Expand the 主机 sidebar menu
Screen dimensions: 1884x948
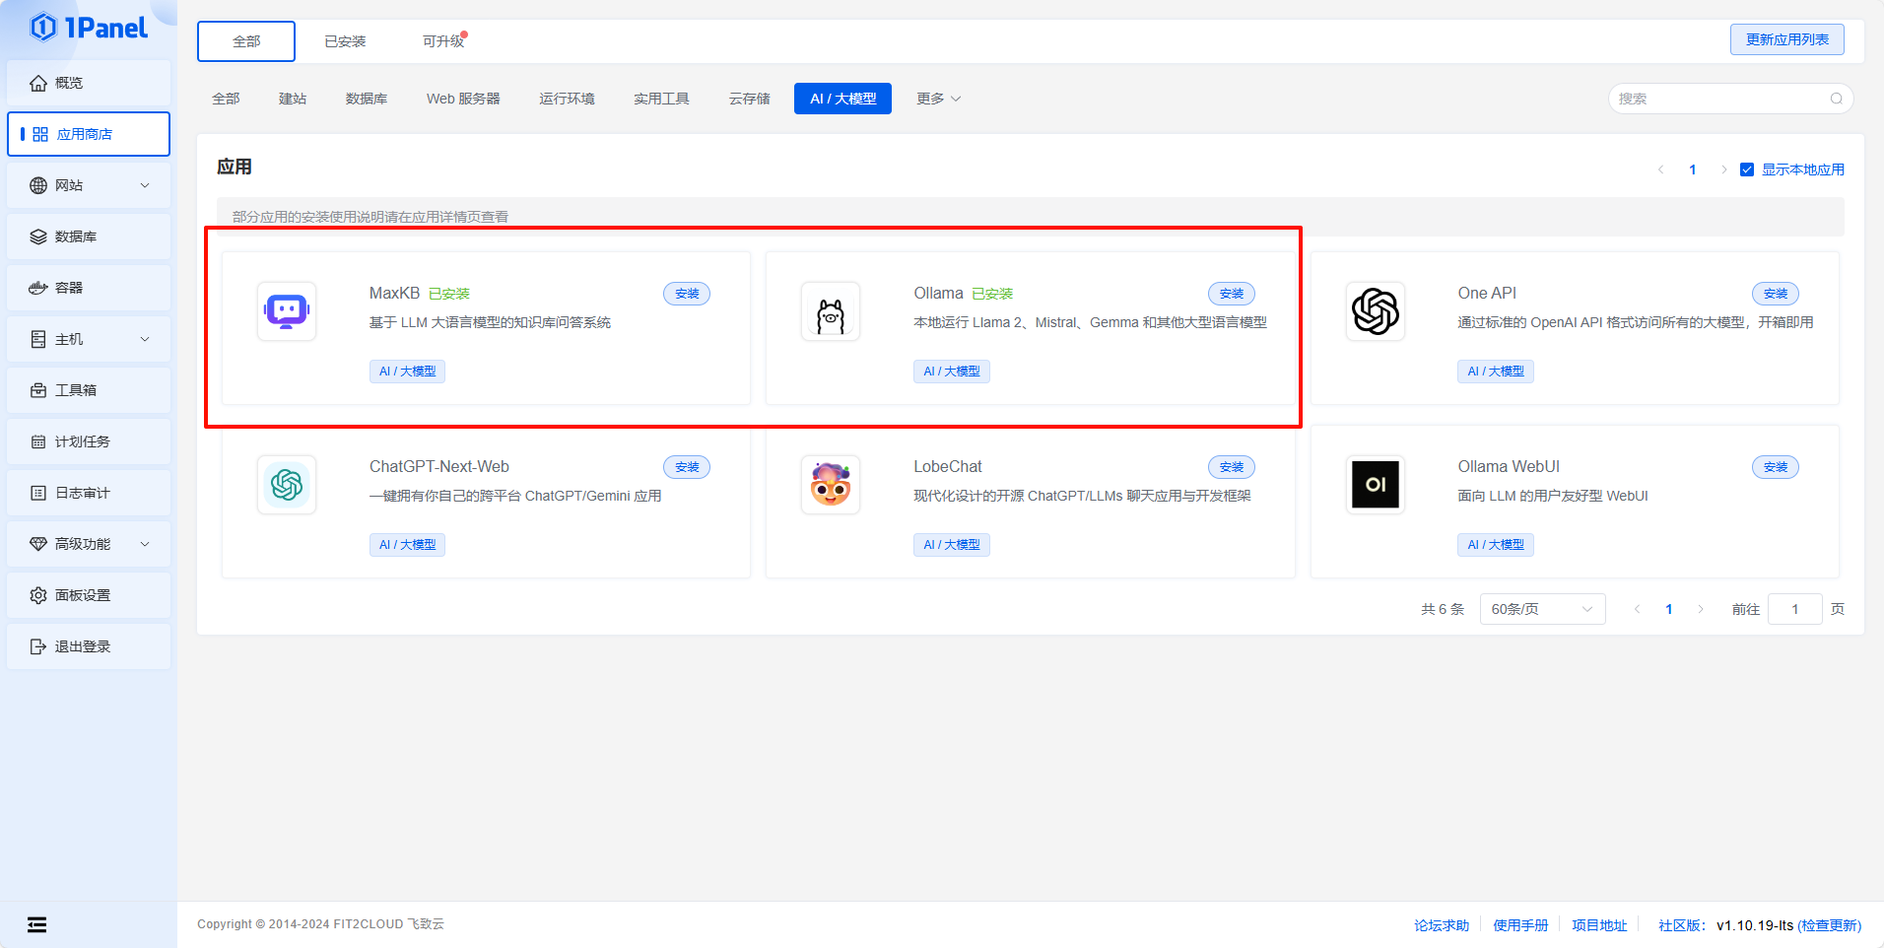89,339
